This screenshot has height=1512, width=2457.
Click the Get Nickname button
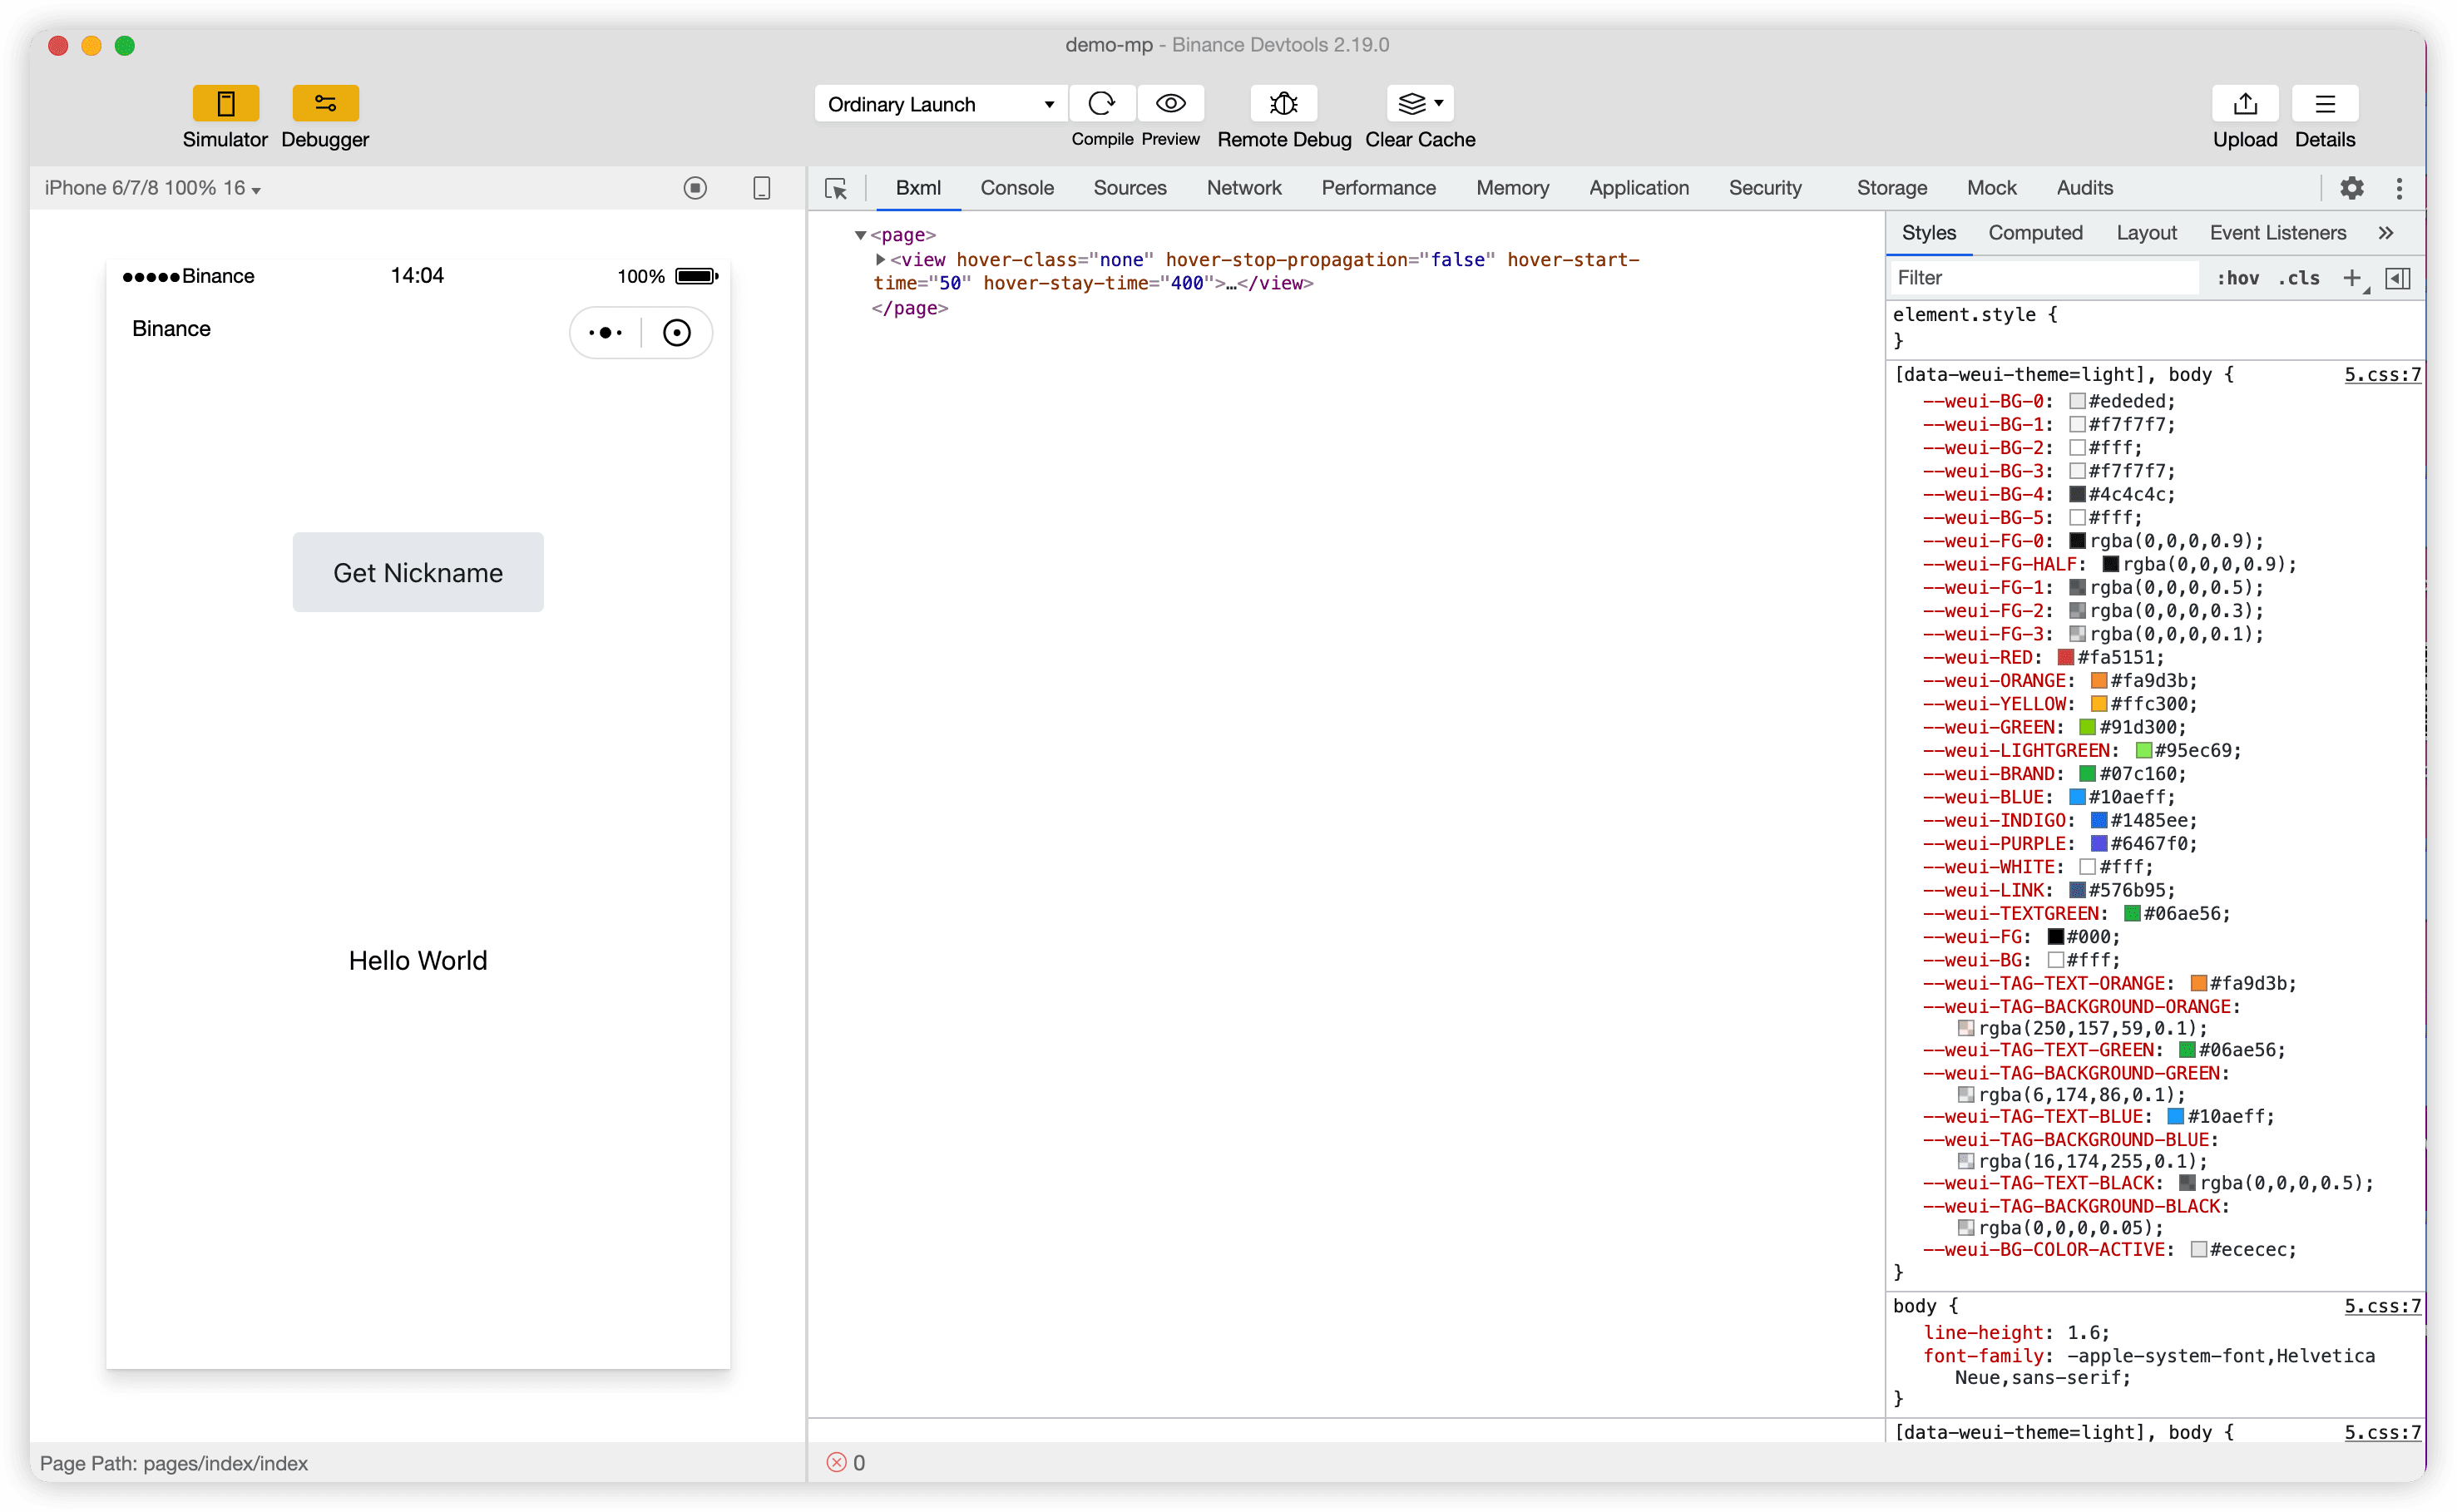click(418, 572)
